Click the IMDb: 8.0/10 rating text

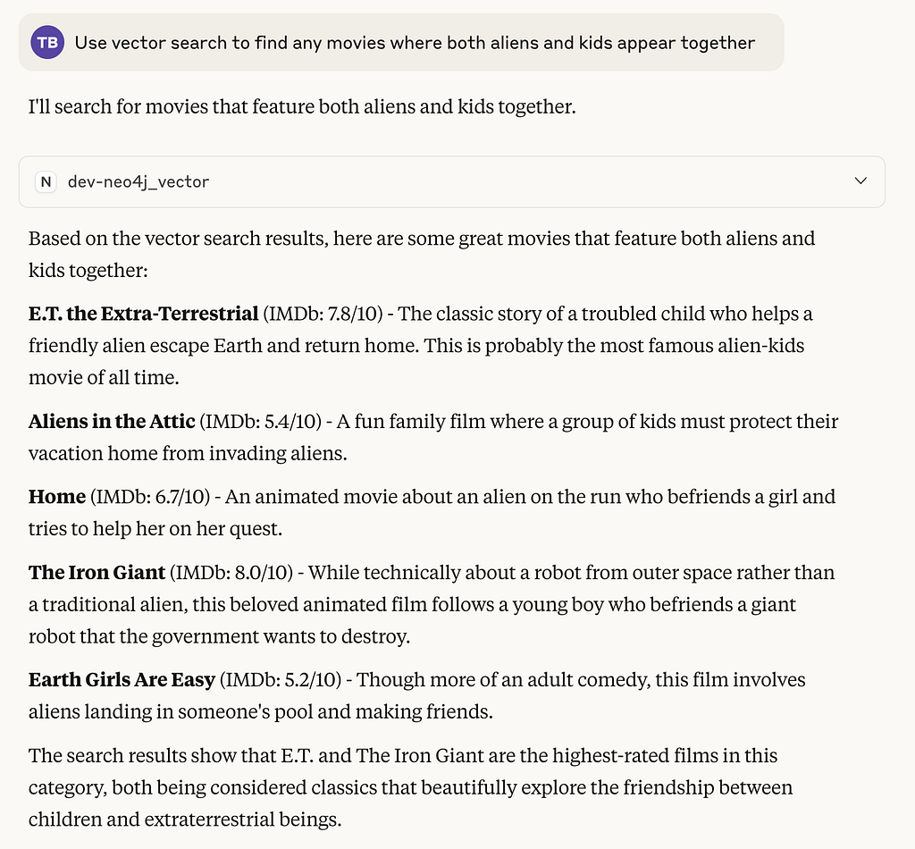point(231,573)
